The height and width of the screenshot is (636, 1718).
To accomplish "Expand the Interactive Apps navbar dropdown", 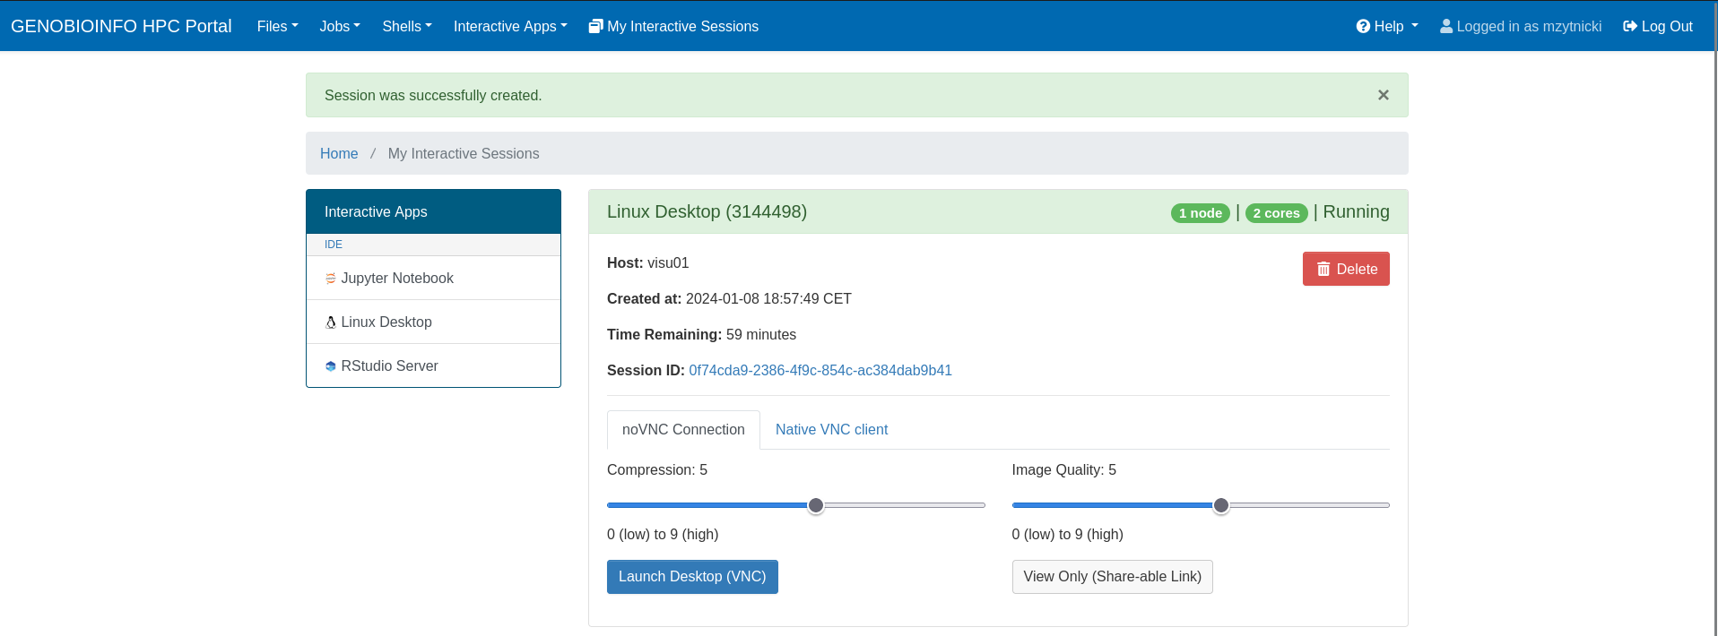I will point(510,27).
